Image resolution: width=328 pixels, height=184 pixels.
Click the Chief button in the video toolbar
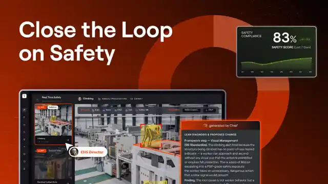[210, 110]
